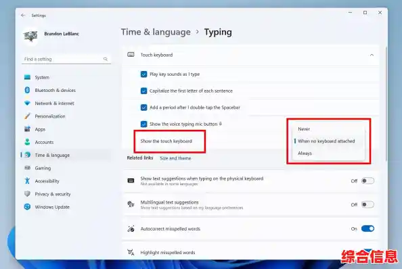Click the System monitor icon in sidebar
This screenshot has width=402, height=269.
tap(27, 77)
